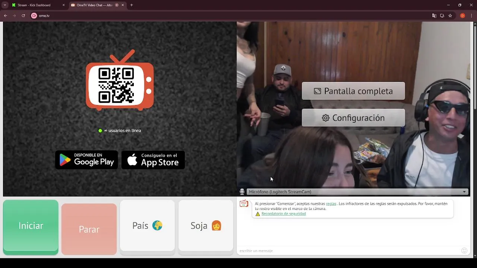Install the OmeTV app from address bar

tap(442, 16)
